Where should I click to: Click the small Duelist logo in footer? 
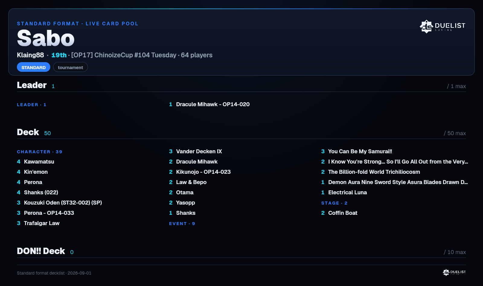click(x=454, y=272)
